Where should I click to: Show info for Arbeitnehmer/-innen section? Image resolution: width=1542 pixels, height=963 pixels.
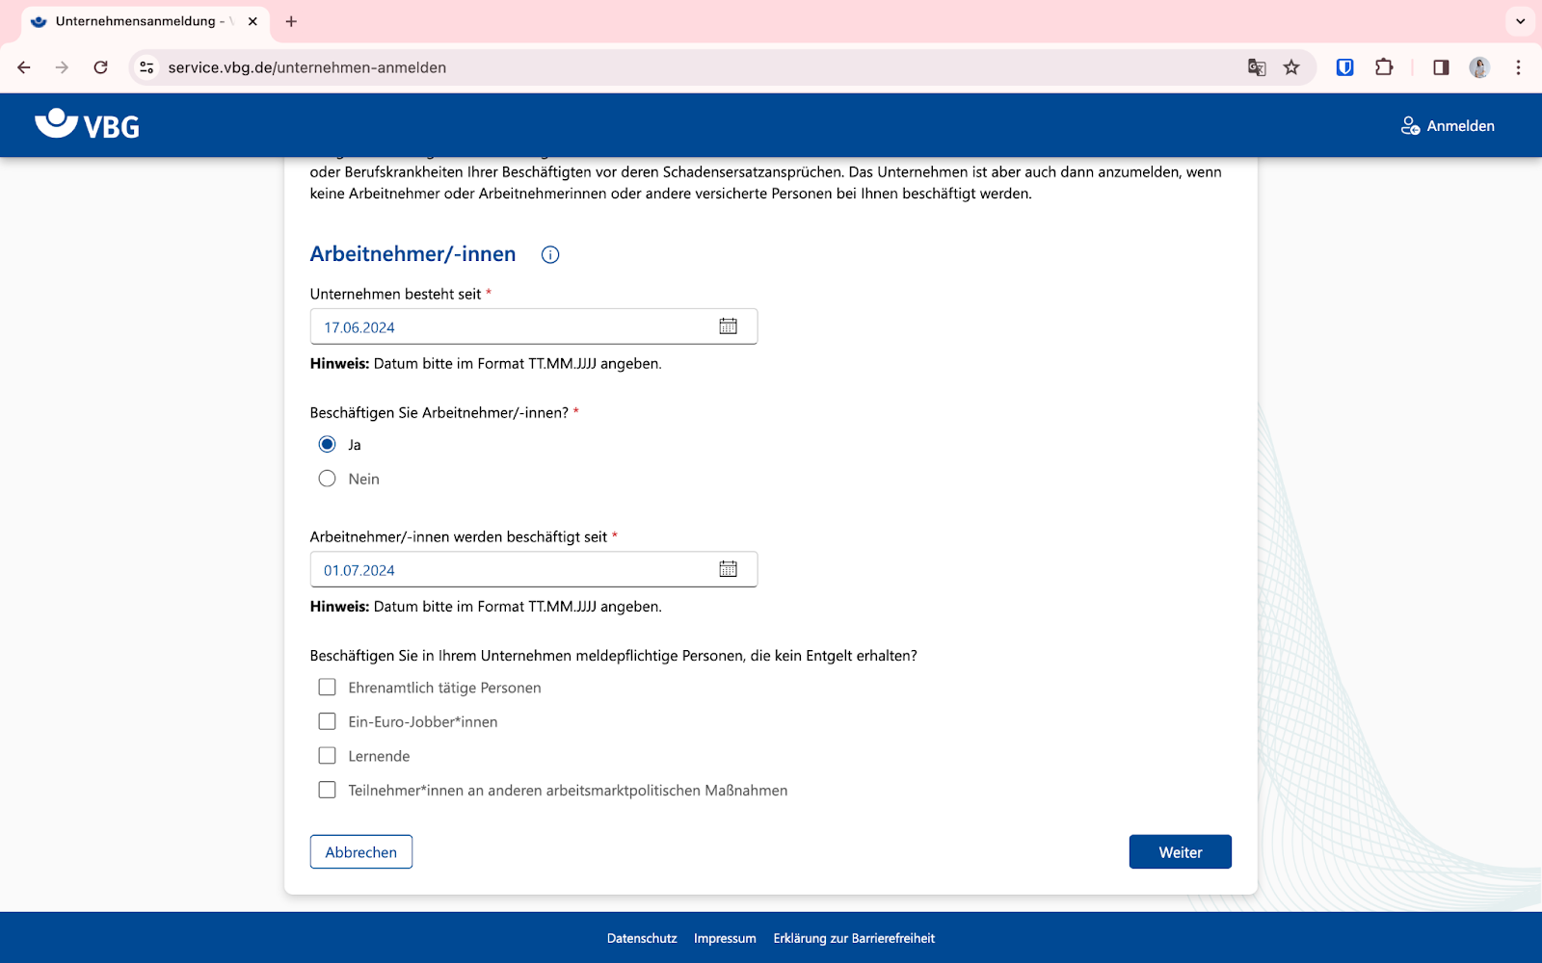tap(550, 255)
